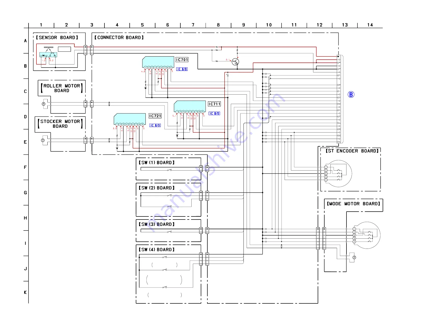This screenshot has width=428, height=322.
Task: Click grid column number 9
Action: 244,25
